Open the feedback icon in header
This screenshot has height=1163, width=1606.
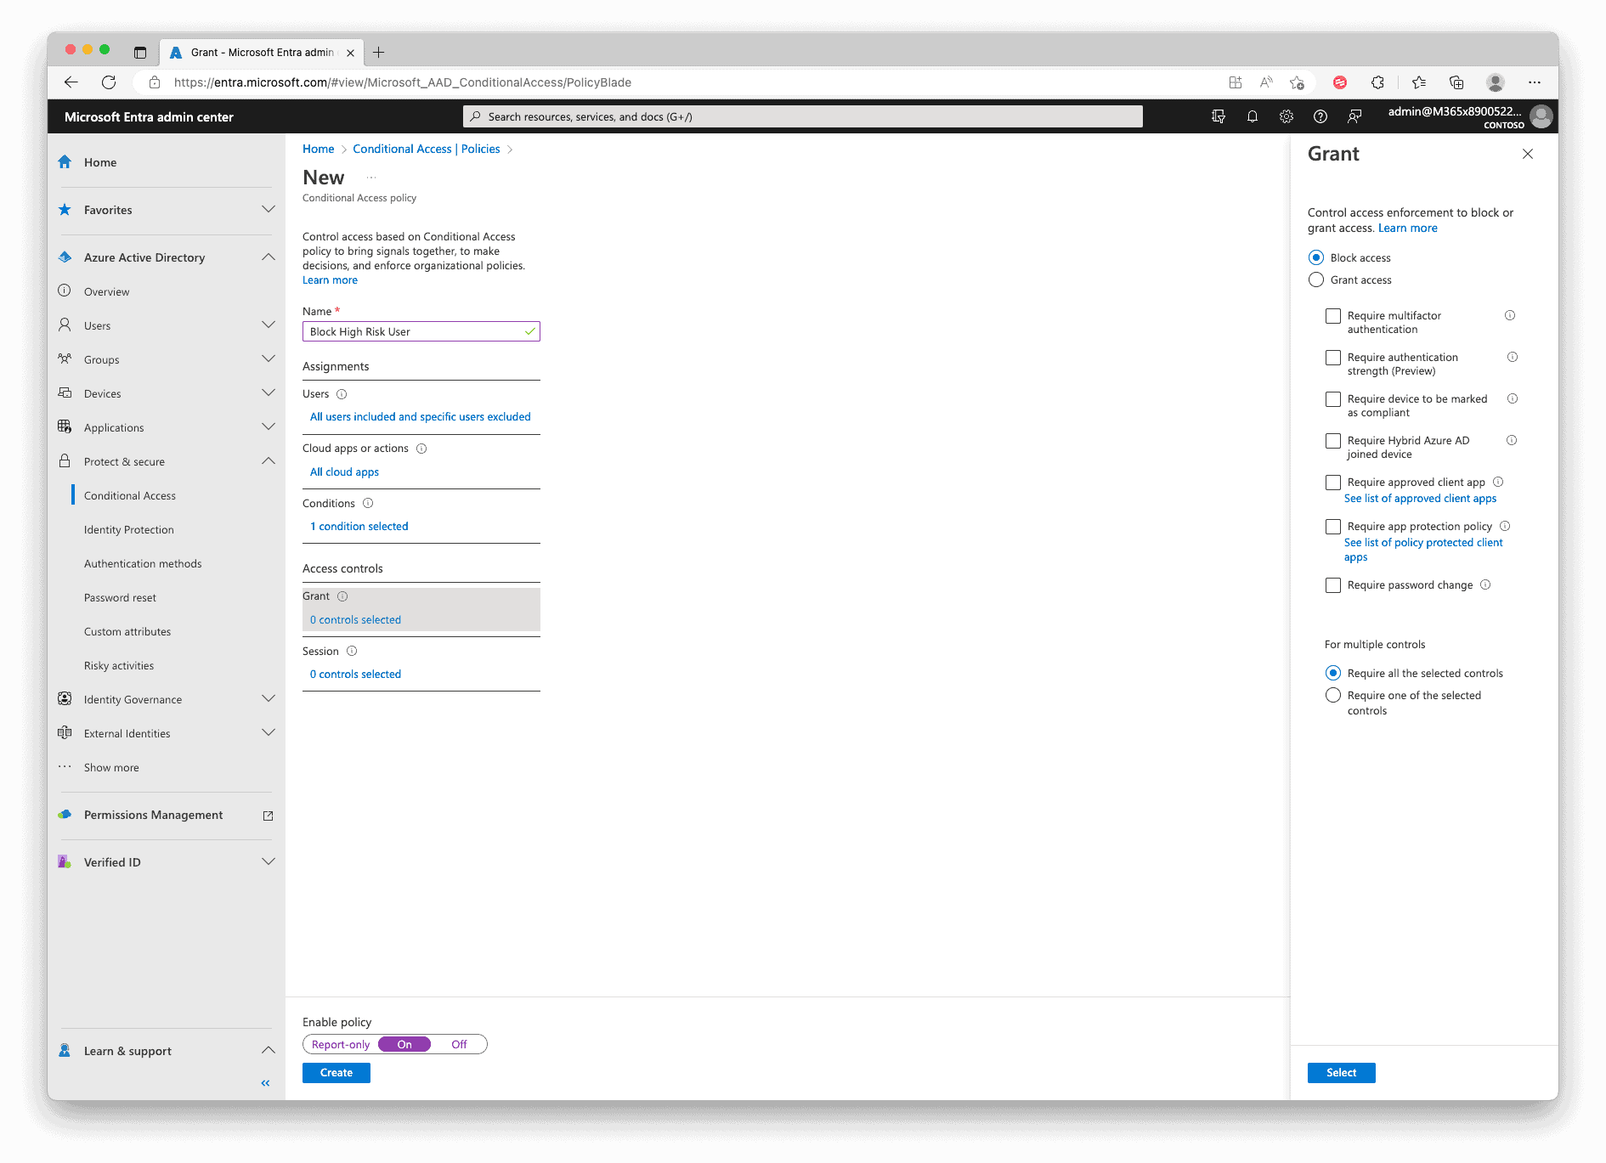coord(1354,116)
